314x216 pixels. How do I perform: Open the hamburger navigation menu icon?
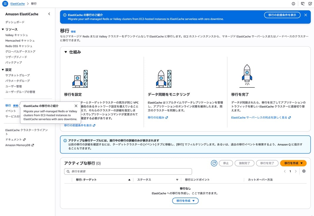point(5,4)
